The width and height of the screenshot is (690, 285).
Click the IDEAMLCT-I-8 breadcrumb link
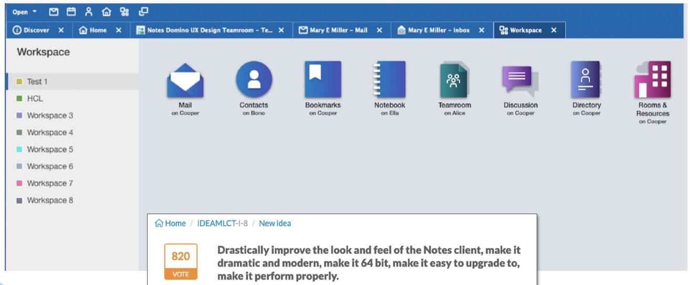(223, 223)
